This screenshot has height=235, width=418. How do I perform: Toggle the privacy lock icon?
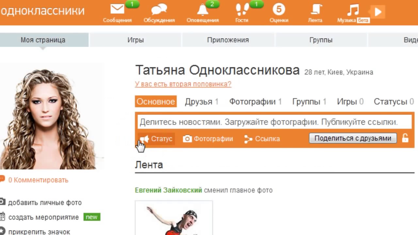point(405,138)
